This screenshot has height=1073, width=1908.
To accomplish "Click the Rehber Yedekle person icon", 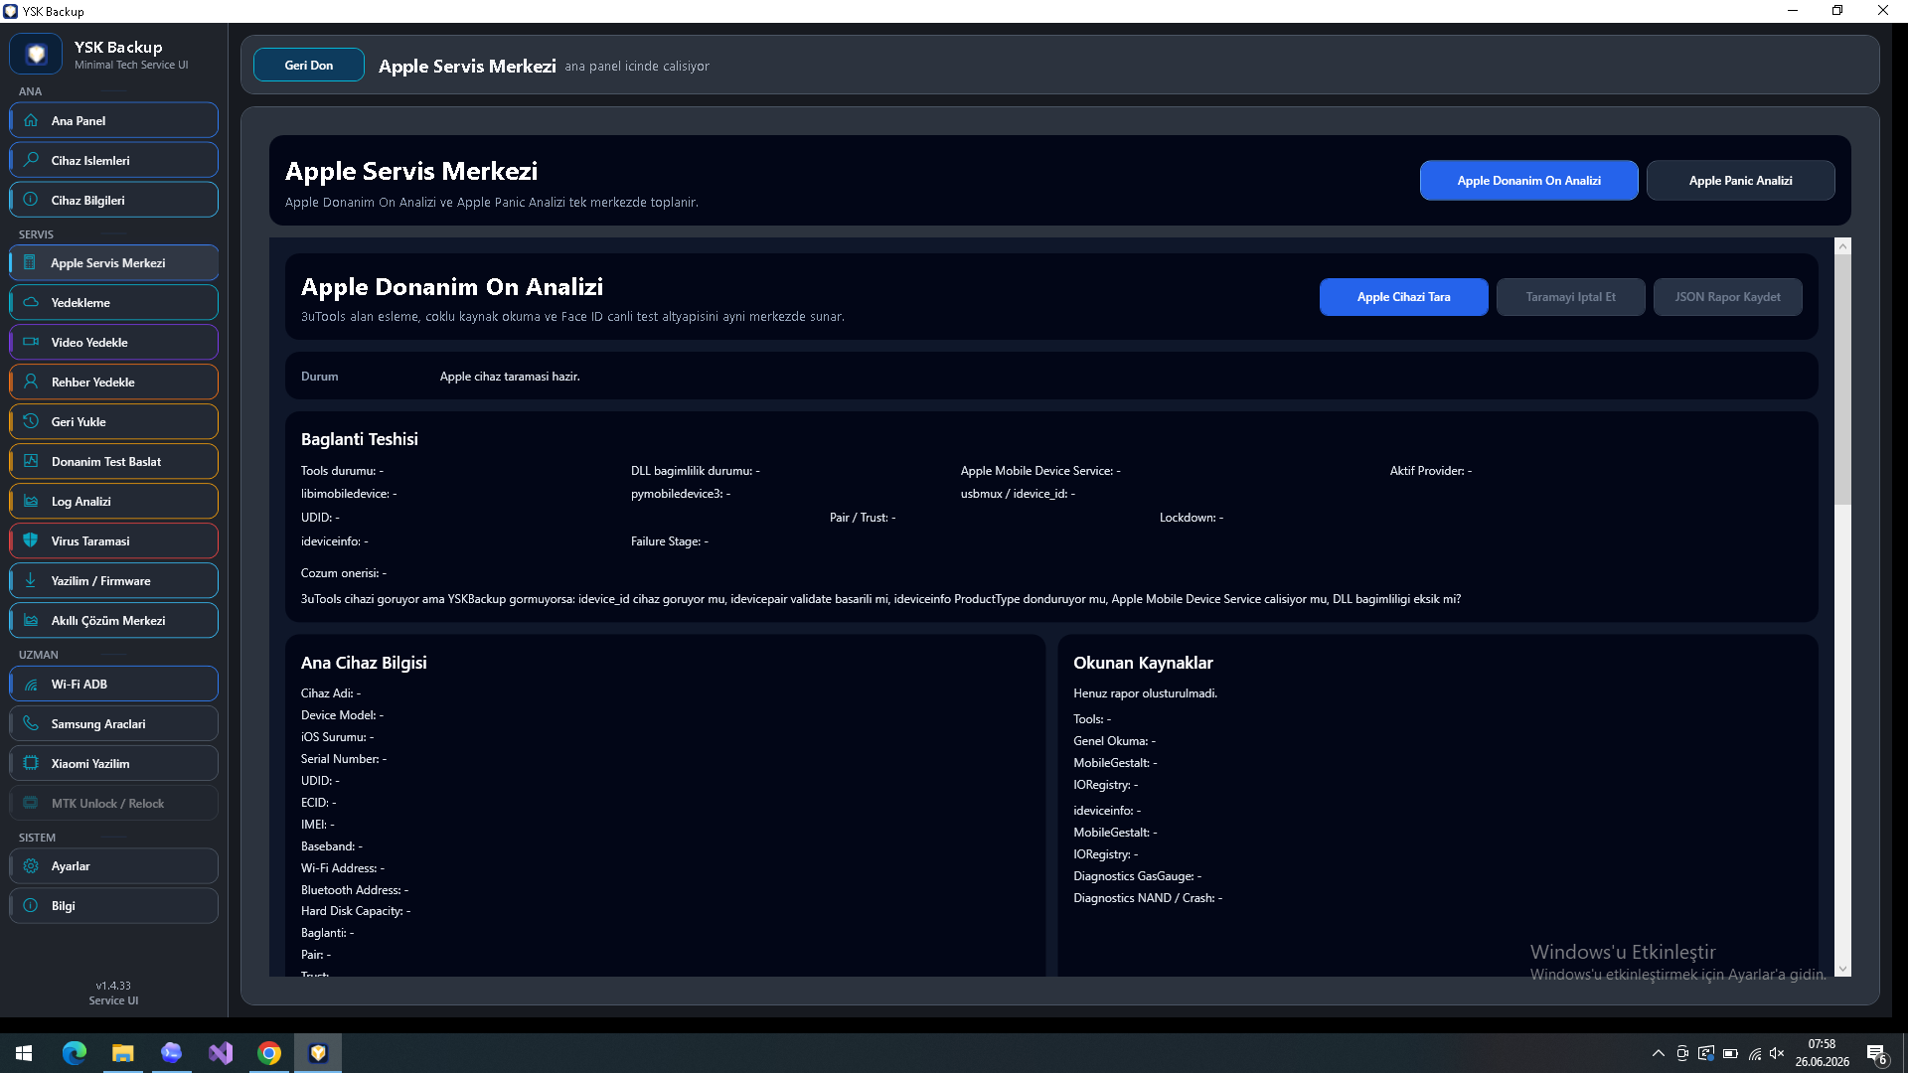I will pos(31,383).
